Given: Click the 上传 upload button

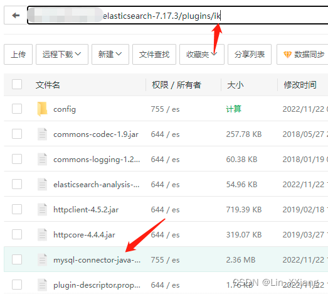Looking at the screenshot, I should (x=18, y=54).
